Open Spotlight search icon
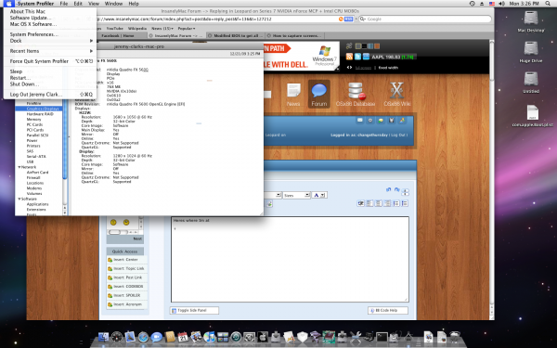 tap(548, 4)
